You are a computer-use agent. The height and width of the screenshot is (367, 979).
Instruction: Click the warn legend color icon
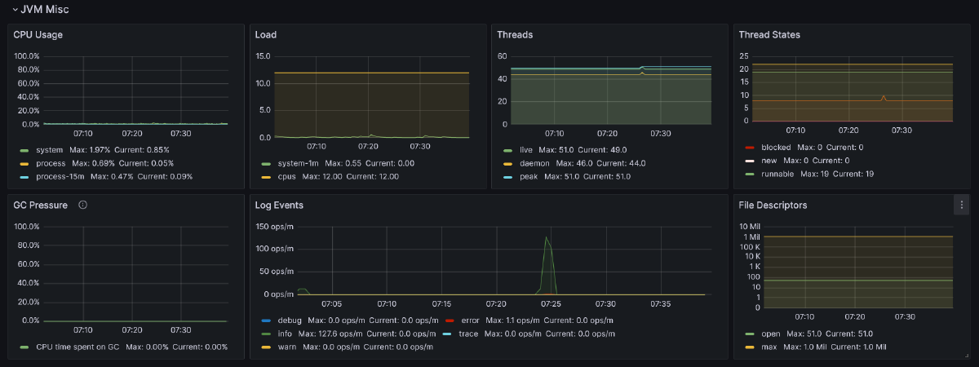point(266,347)
